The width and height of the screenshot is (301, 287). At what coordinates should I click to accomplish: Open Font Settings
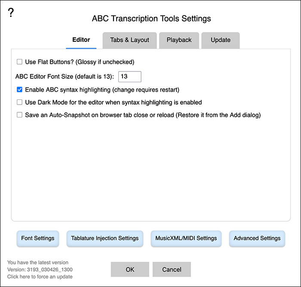[38, 238]
